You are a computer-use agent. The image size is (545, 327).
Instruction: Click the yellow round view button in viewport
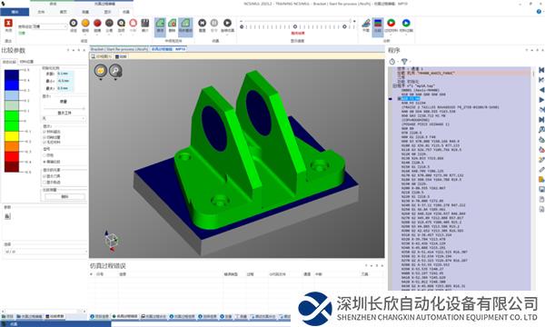(x=101, y=71)
